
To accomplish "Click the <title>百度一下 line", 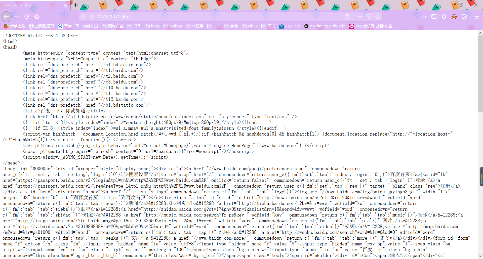I will click(64, 111).
